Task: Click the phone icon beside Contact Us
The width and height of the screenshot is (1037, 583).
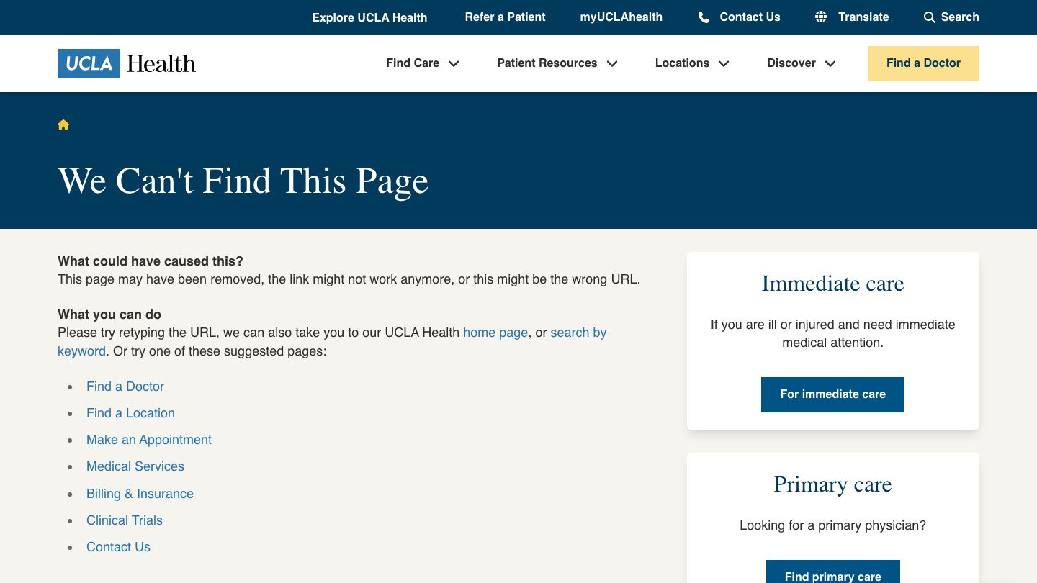Action: click(x=704, y=17)
